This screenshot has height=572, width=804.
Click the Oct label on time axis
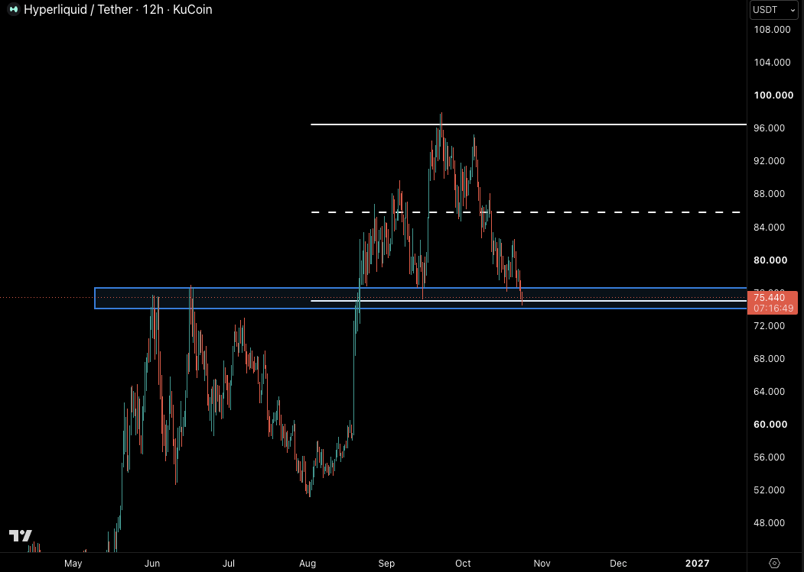pyautogui.click(x=463, y=564)
